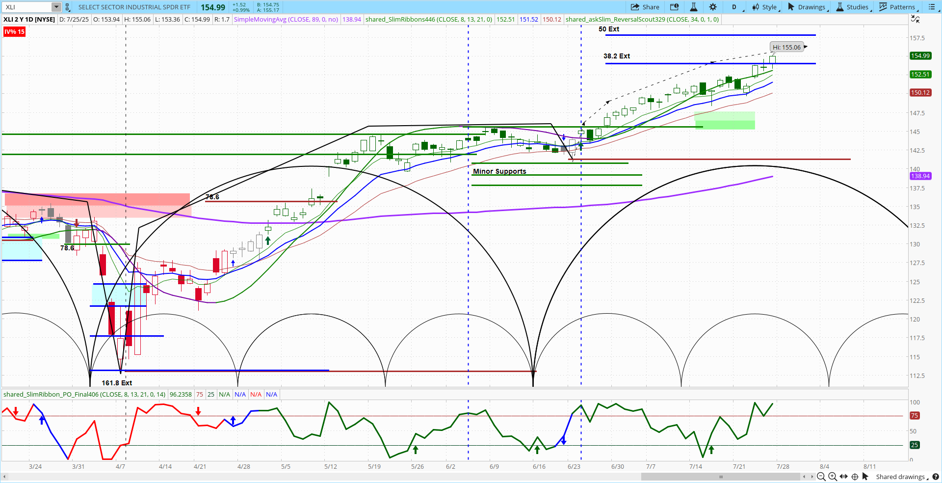Click the crosshair pointer icon in status bar
The height and width of the screenshot is (483, 942).
[855, 477]
